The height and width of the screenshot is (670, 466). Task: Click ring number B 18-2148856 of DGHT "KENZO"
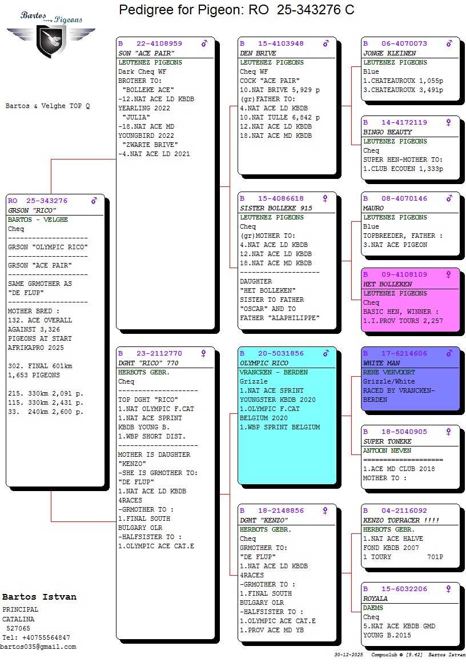272,511
